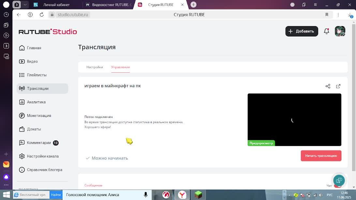Image resolution: width=356 pixels, height=200 pixels.
Task: Switch to Видеохостинг RUTUBE browser tab
Action: click(109, 5)
